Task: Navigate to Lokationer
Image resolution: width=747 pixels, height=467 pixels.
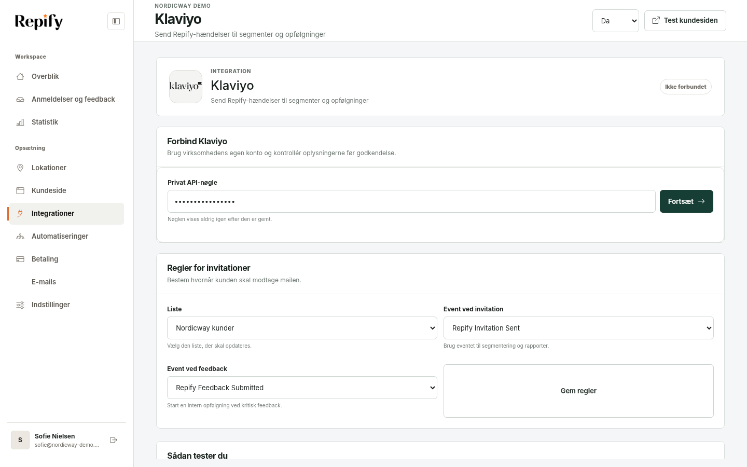Action: [x=66, y=168]
